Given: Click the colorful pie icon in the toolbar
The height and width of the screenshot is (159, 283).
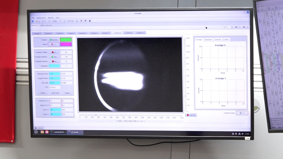Looking at the screenshot, I should (x=85, y=21).
